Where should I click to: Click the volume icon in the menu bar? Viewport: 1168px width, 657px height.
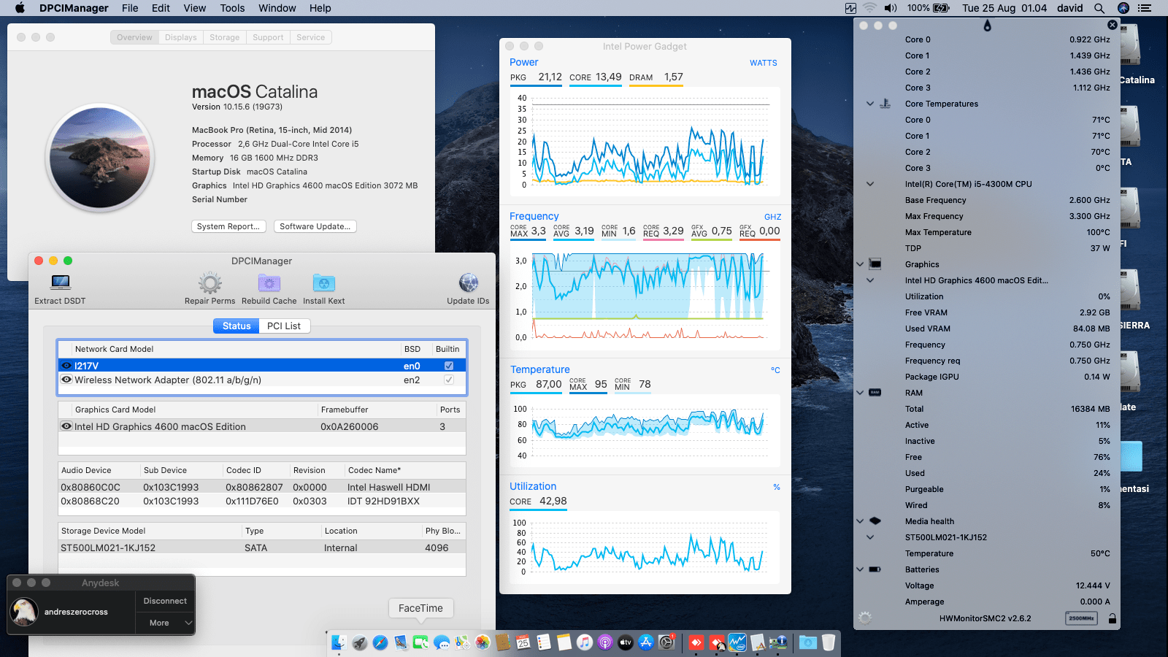[891, 8]
